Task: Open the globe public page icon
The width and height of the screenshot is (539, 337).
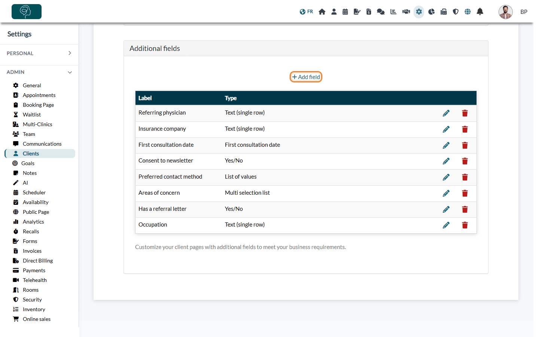Action: pos(468,12)
